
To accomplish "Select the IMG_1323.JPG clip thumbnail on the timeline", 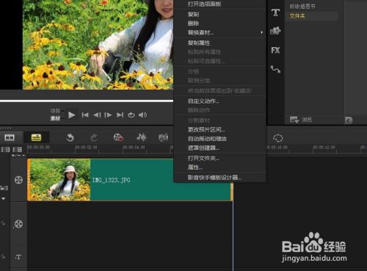I will tap(60, 180).
